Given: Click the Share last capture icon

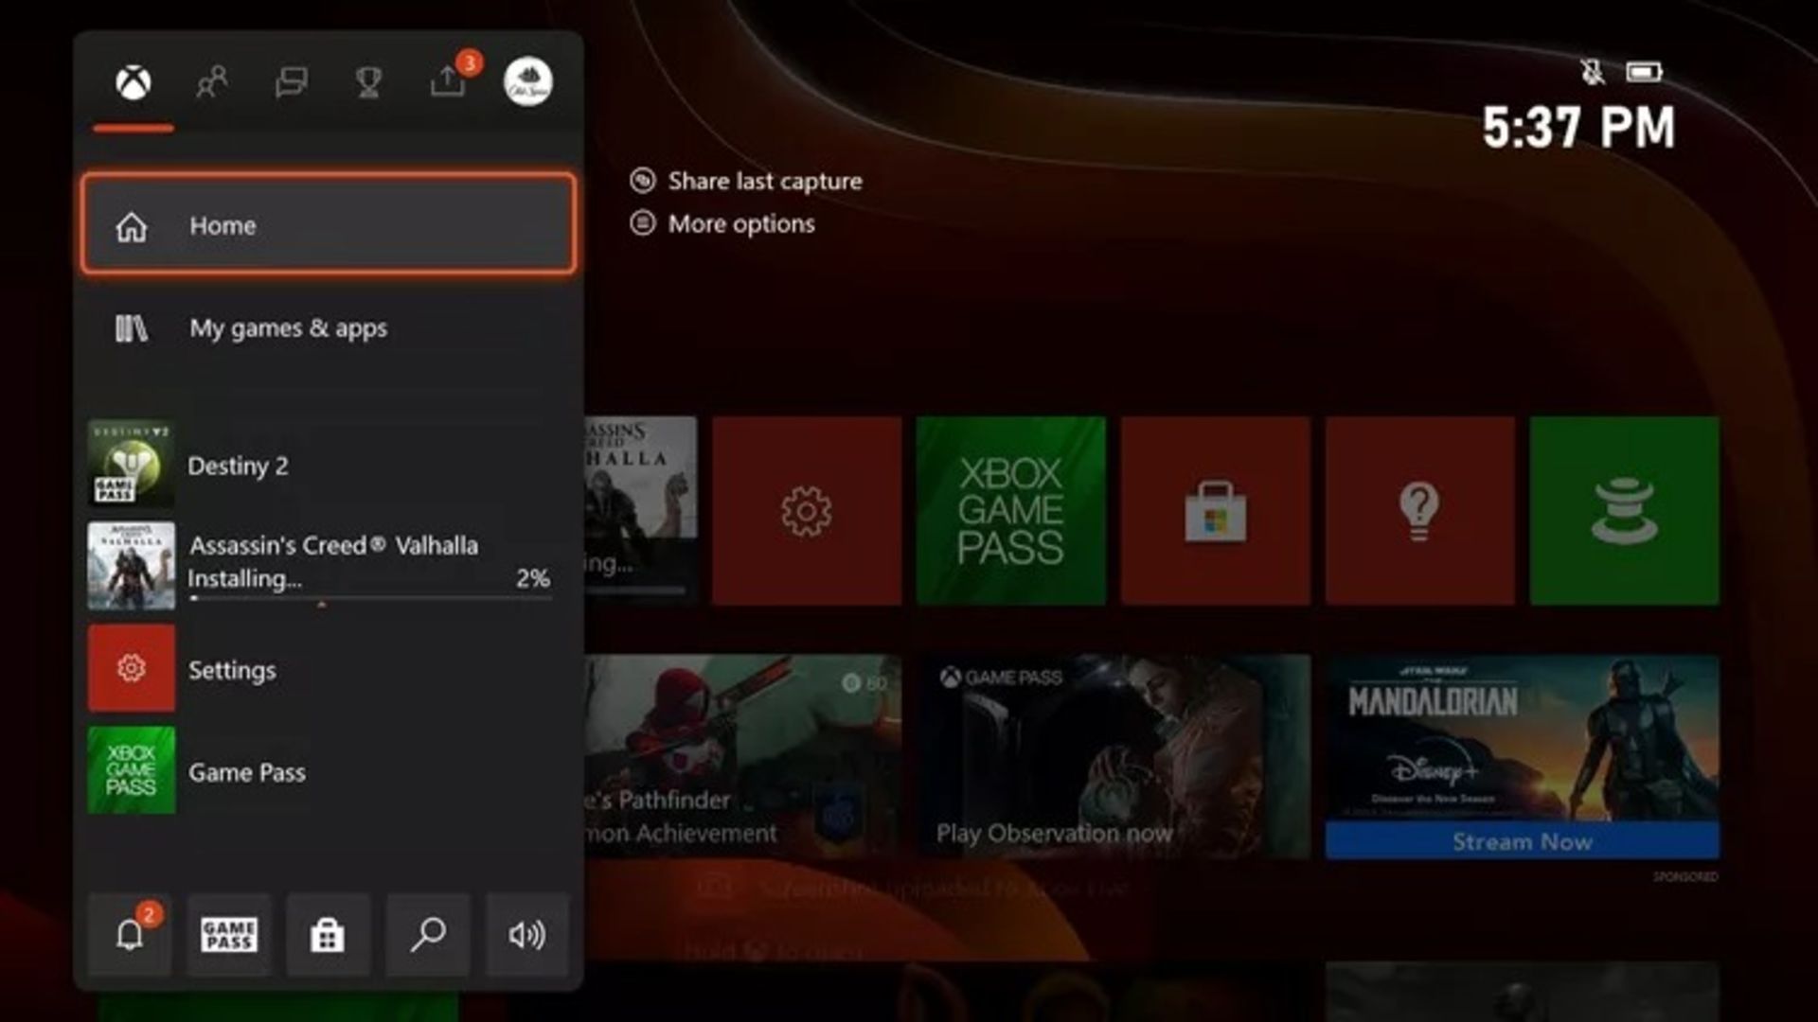Looking at the screenshot, I should [x=643, y=181].
